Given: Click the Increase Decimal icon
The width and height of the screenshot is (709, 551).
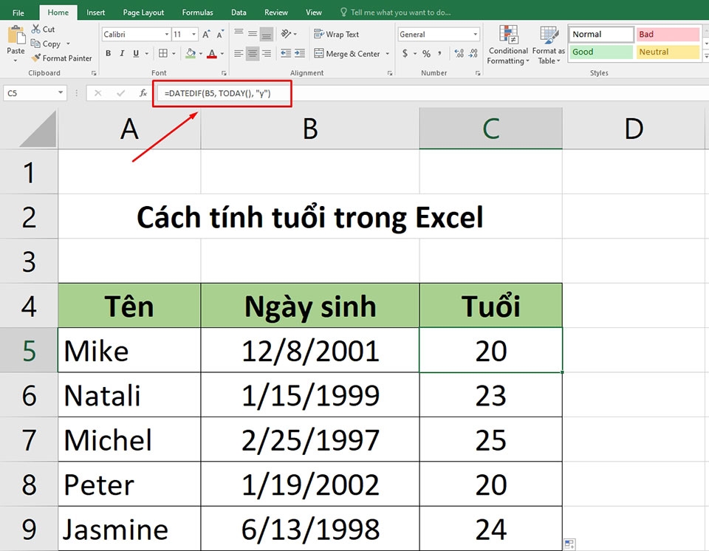Looking at the screenshot, I should (x=459, y=54).
